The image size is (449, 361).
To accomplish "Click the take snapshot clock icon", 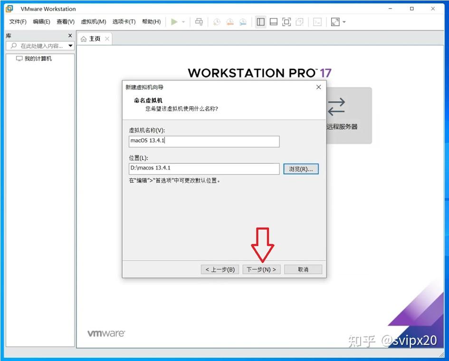I will coord(217,22).
